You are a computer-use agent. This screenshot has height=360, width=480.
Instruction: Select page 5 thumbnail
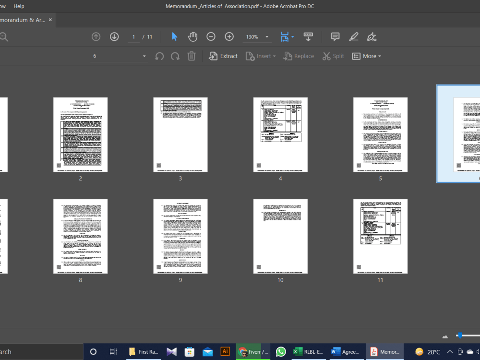[380, 135]
